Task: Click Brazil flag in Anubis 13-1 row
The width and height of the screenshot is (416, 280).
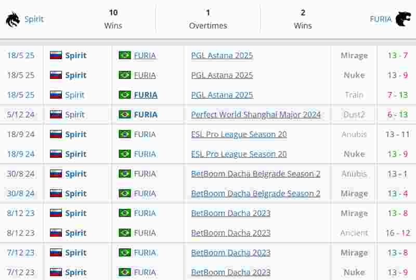Action: [x=125, y=174]
